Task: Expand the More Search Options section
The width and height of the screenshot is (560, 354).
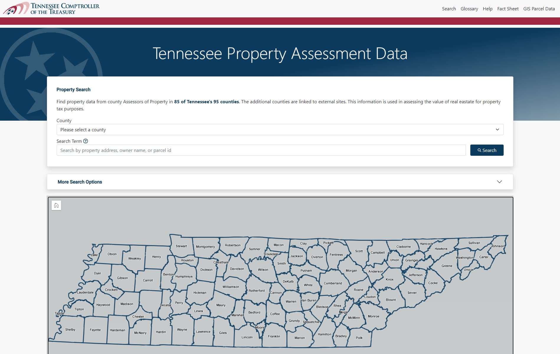Action: point(80,182)
